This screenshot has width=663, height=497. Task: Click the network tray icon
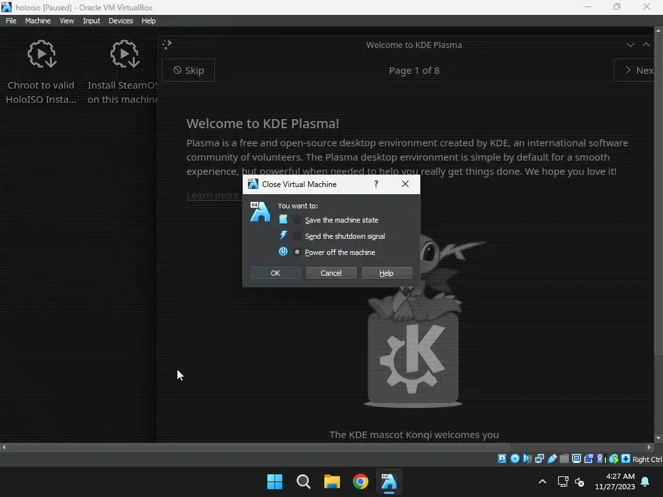tap(563, 481)
